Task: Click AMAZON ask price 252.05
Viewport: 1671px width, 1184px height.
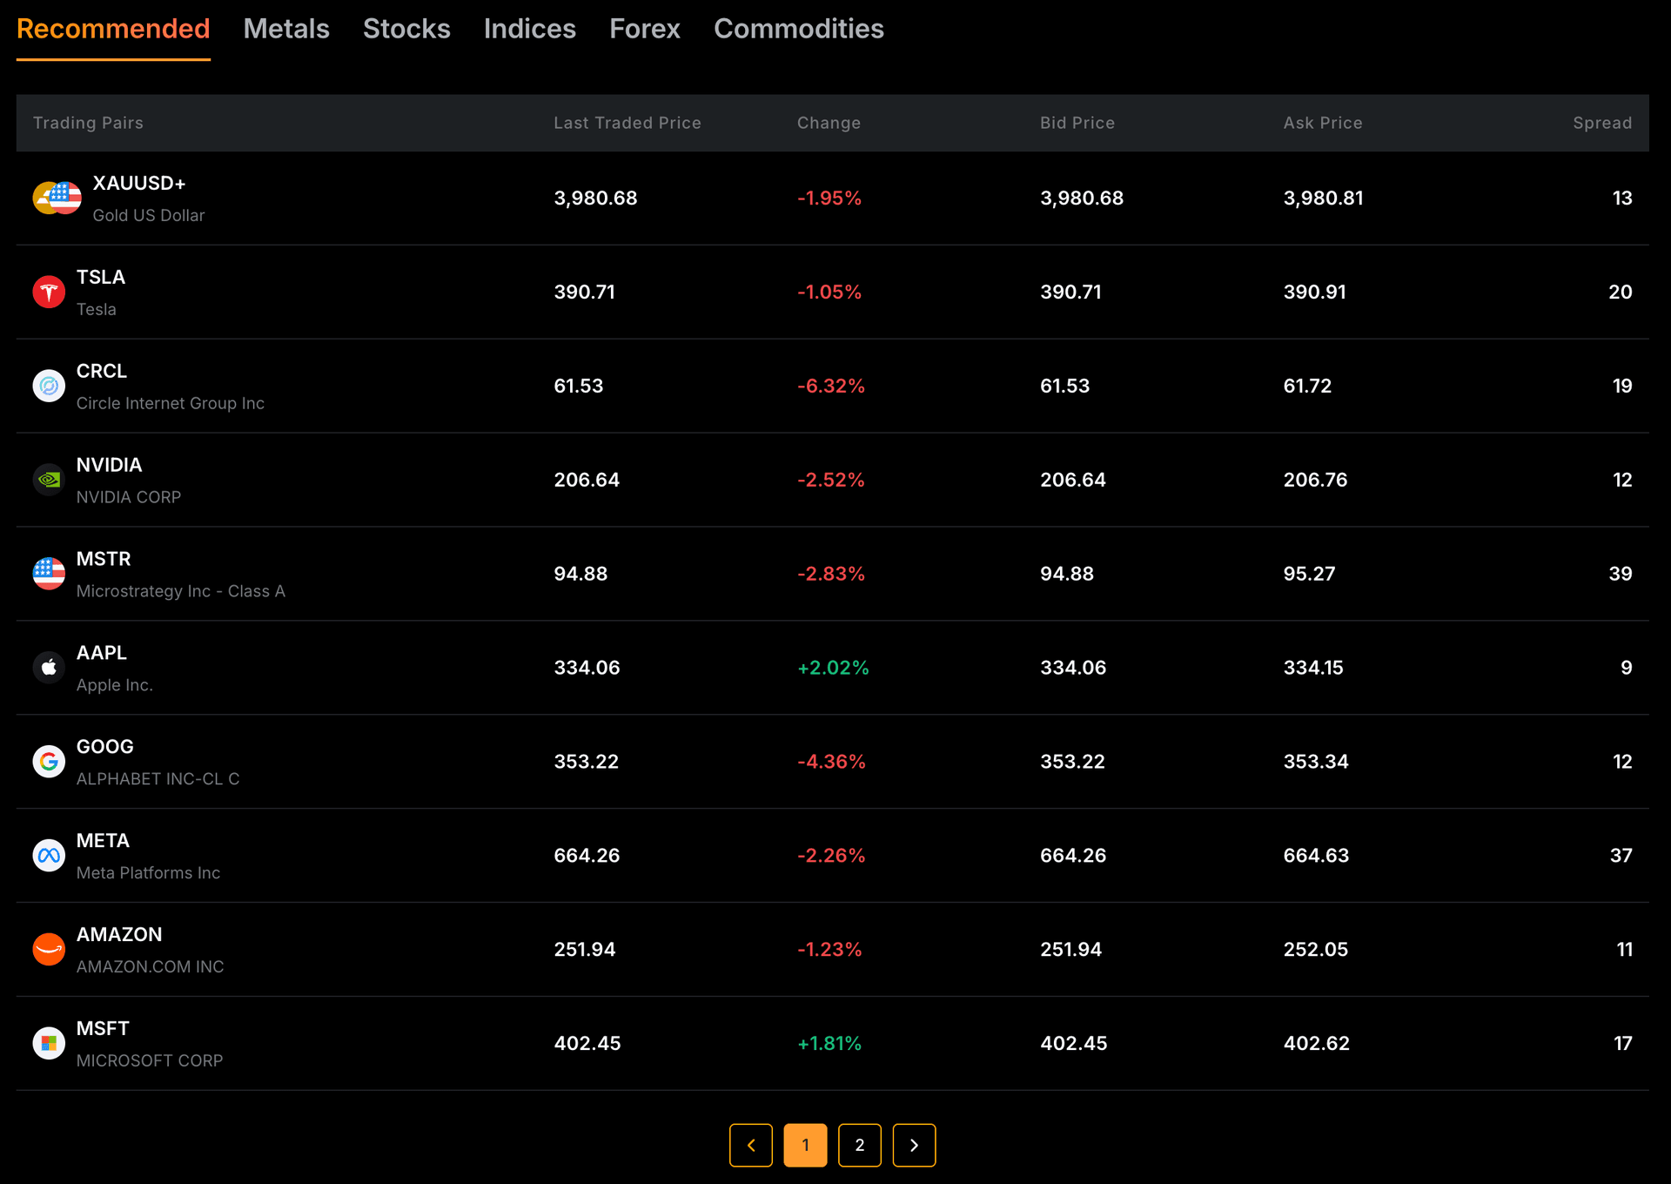Action: pos(1316,949)
